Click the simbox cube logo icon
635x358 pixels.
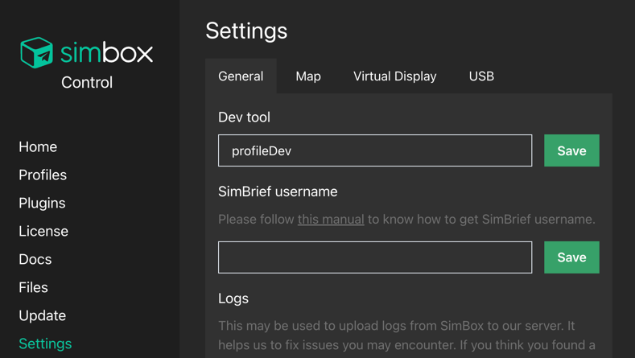(36, 52)
